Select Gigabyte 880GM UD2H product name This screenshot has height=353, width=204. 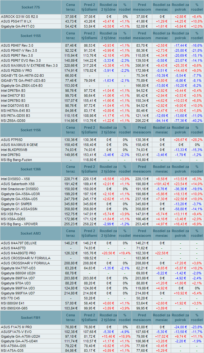pyautogui.click(x=18, y=273)
